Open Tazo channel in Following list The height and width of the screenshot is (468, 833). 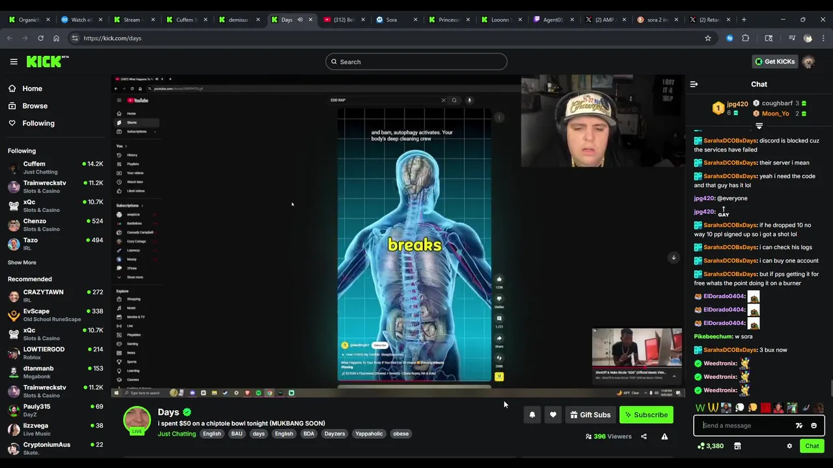55,244
